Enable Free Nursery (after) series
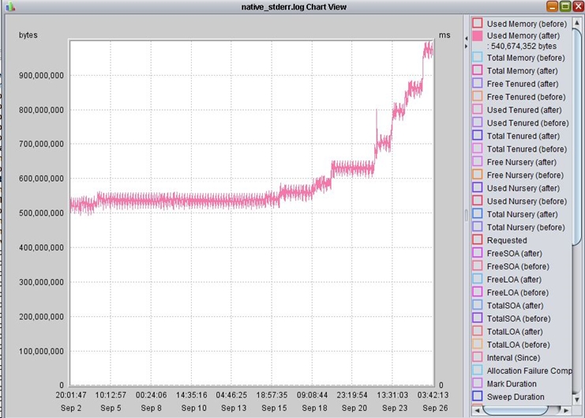 (x=477, y=162)
